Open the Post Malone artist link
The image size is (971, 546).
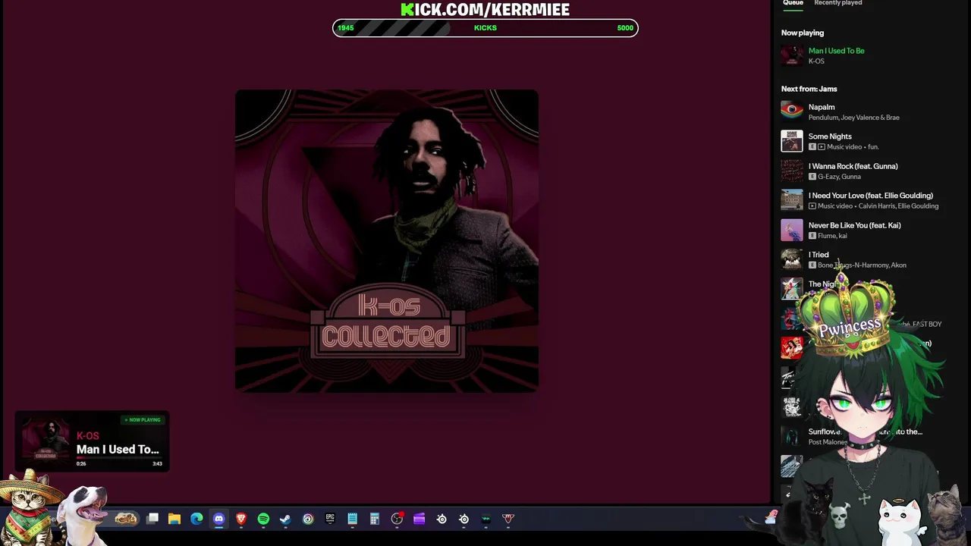click(828, 442)
